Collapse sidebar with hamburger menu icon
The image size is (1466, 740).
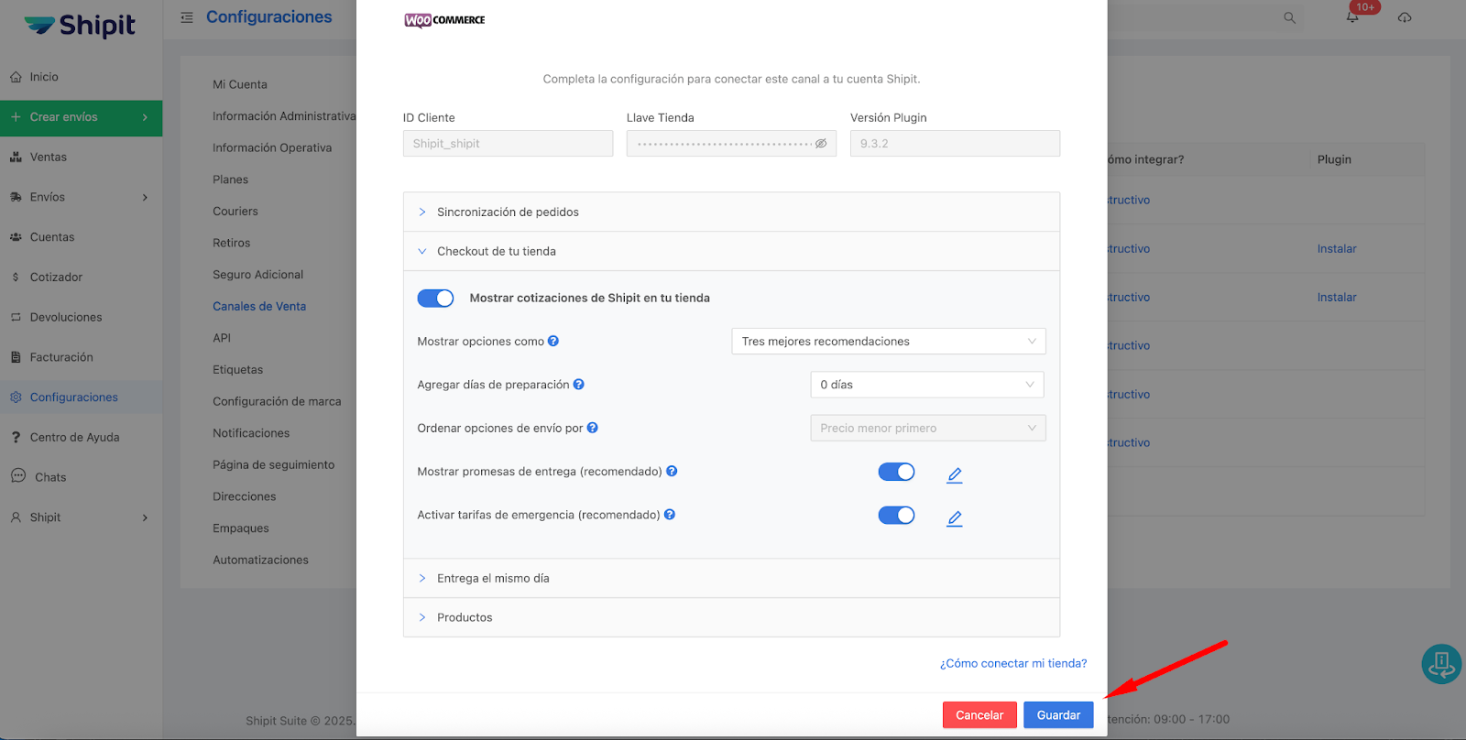tap(187, 17)
